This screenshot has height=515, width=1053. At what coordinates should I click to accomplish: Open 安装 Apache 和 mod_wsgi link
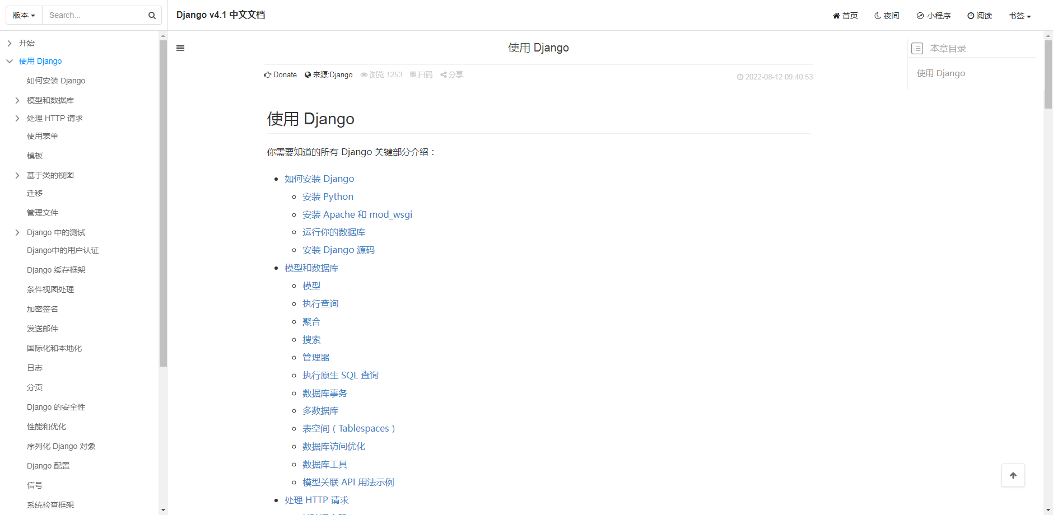[357, 214]
